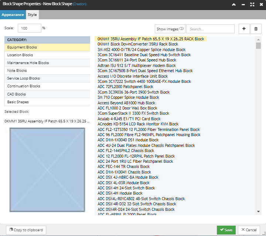Image resolution: width=266 pixels, height=236 pixels.
Task: Select ADC 96 FL2000 Fibre Patchpanel Housing Block
Action: click(149, 135)
